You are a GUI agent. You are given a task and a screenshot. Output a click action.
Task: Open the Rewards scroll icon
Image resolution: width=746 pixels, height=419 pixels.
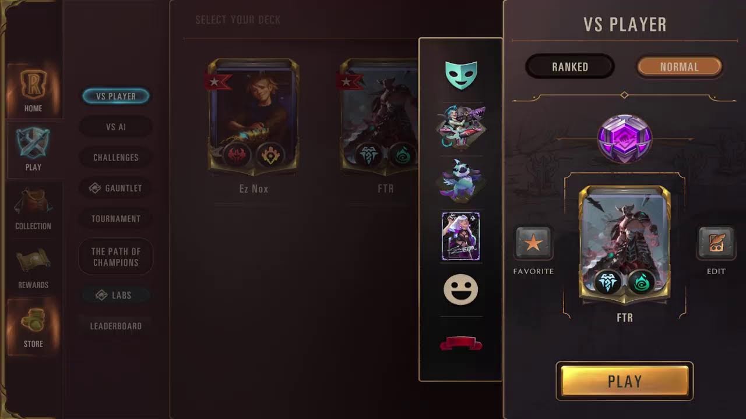pyautogui.click(x=33, y=261)
